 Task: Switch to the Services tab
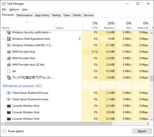[88, 15]
